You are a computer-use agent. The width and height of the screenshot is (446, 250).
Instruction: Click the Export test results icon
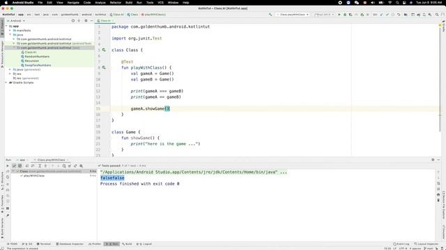coord(75,166)
